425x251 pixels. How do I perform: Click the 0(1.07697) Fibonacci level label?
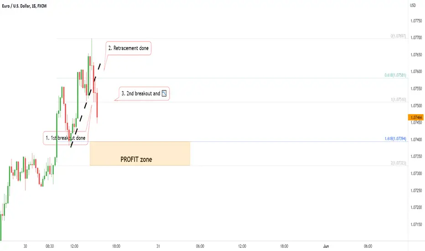398,36
